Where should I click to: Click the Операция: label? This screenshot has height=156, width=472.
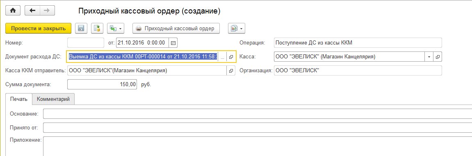click(252, 42)
